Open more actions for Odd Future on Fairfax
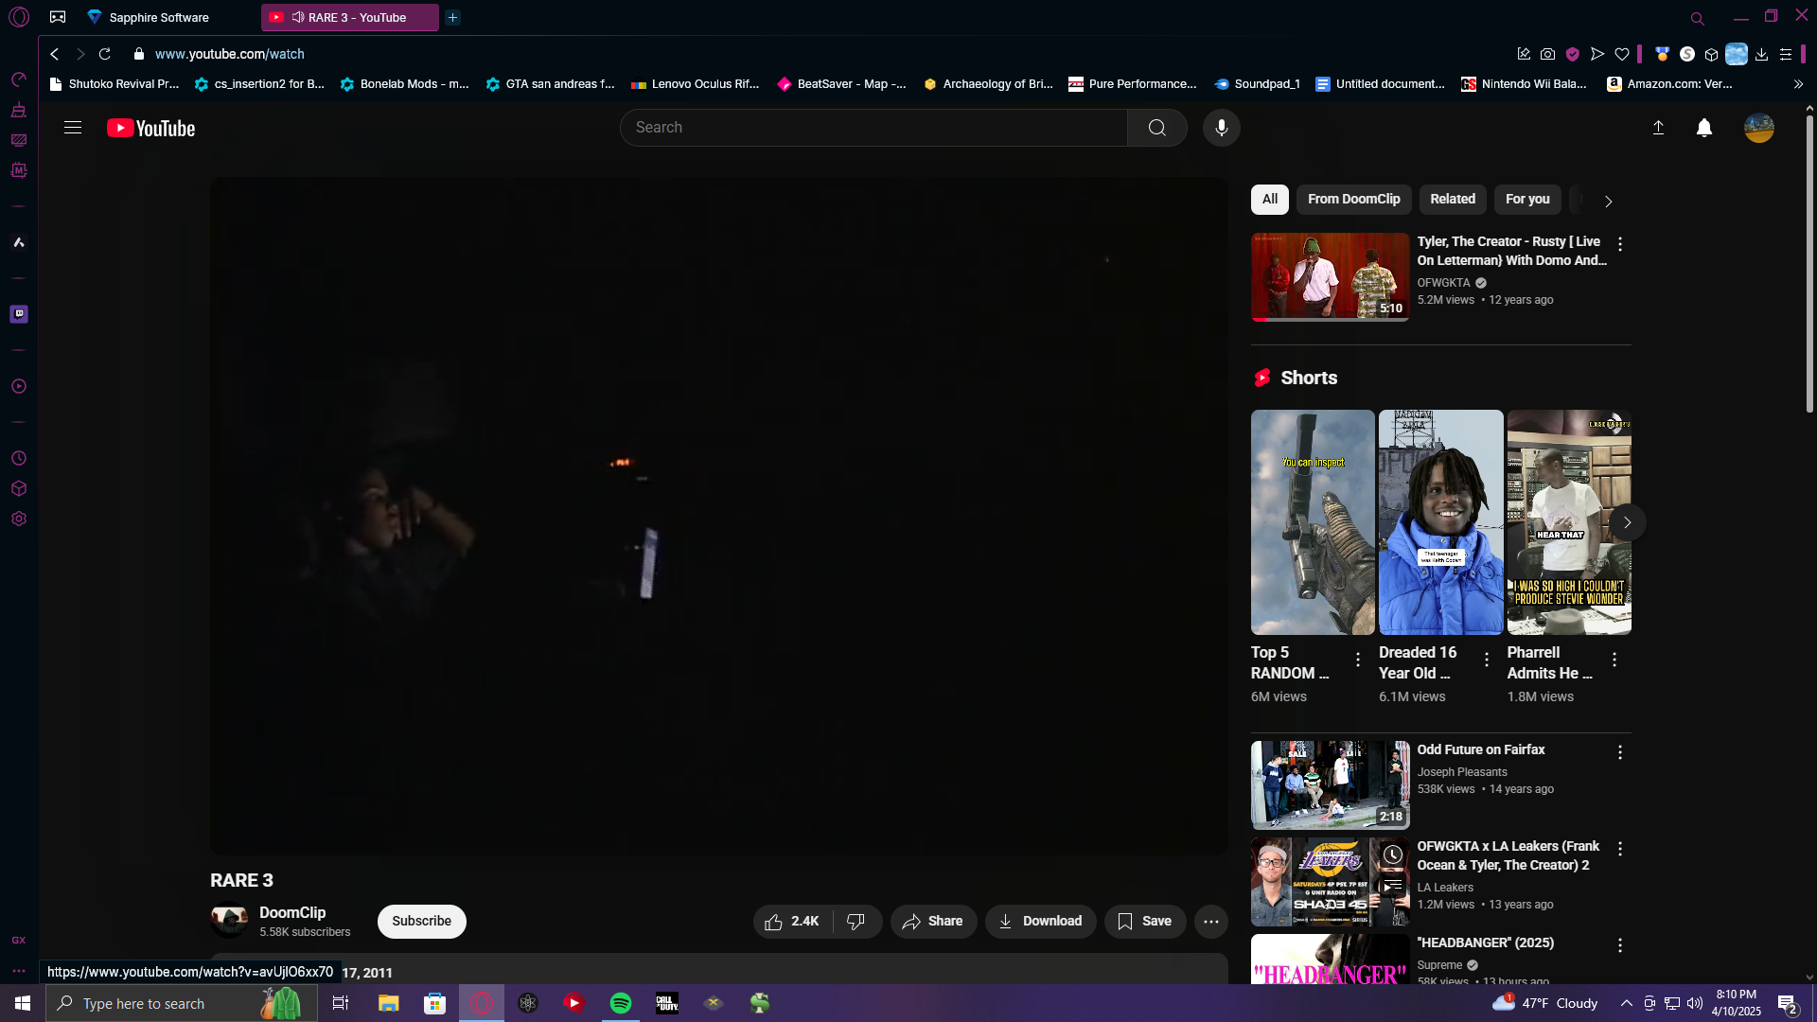 point(1619,752)
